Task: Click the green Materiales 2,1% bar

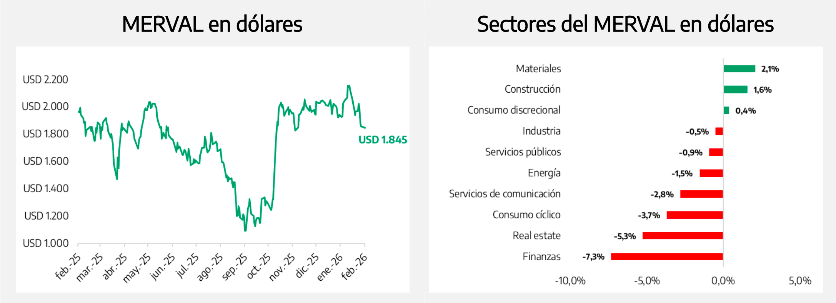Action: pos(739,69)
